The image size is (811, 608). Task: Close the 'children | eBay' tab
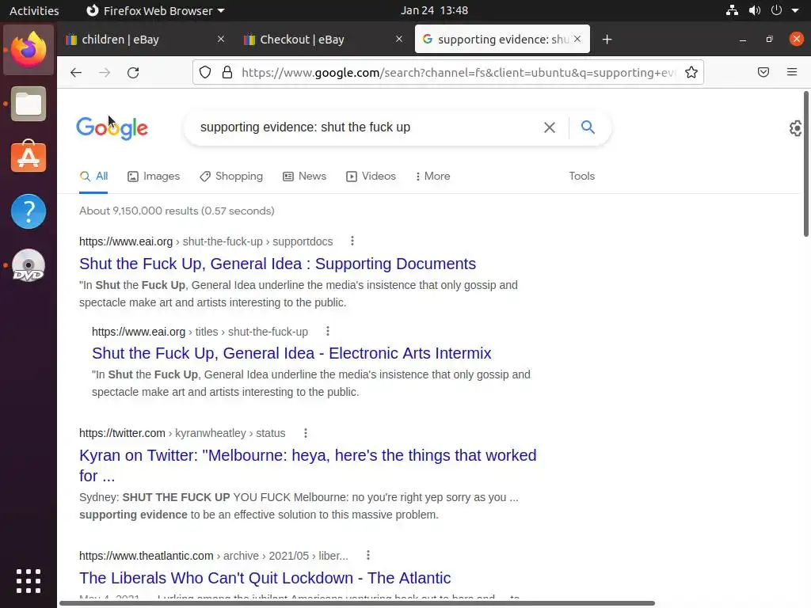coord(221,39)
